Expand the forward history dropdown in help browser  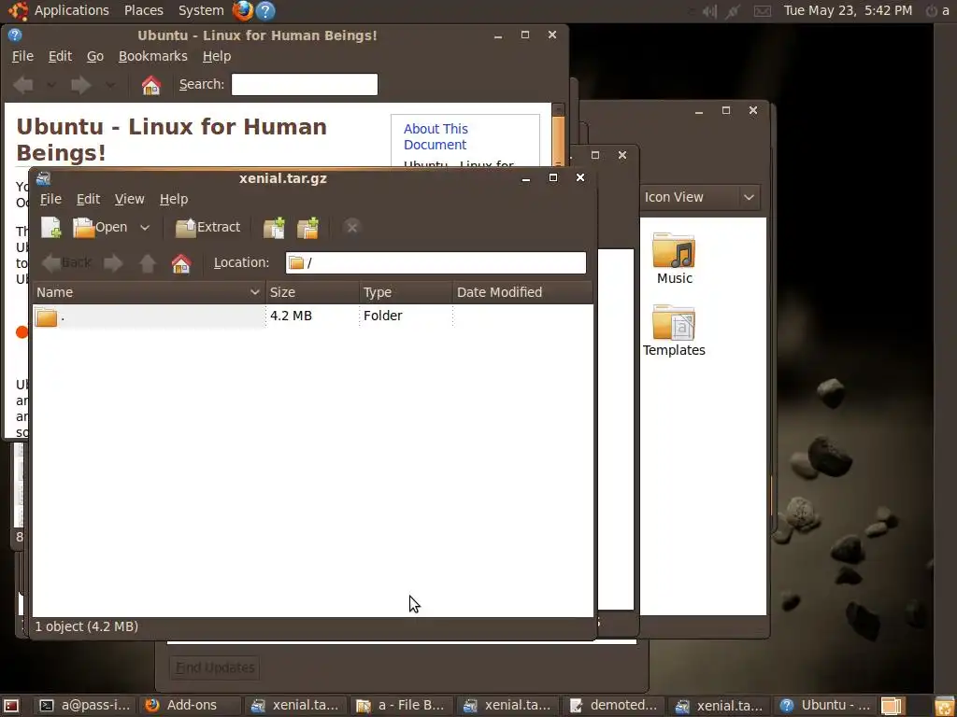click(x=110, y=85)
